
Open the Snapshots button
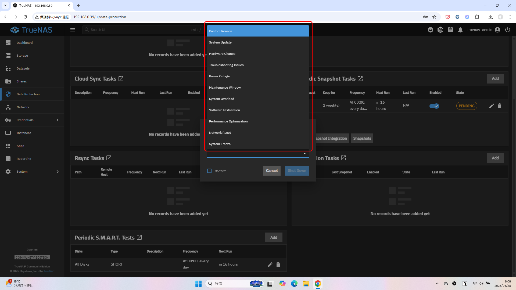pyautogui.click(x=362, y=138)
